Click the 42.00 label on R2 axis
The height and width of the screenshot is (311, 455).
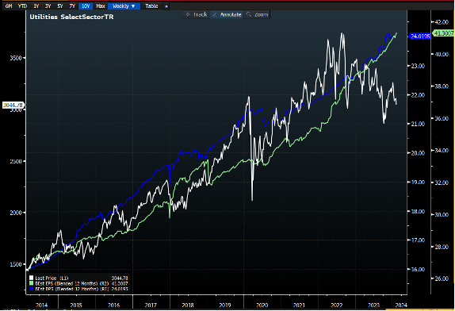point(442,22)
